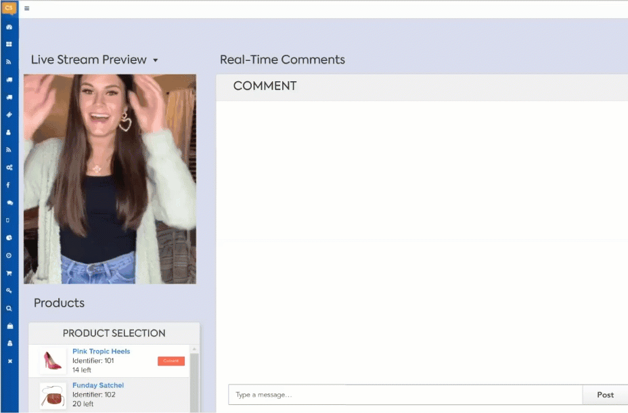The height and width of the screenshot is (413, 628).
Task: Click the grid tiles icon in sidebar
Action: (9, 44)
